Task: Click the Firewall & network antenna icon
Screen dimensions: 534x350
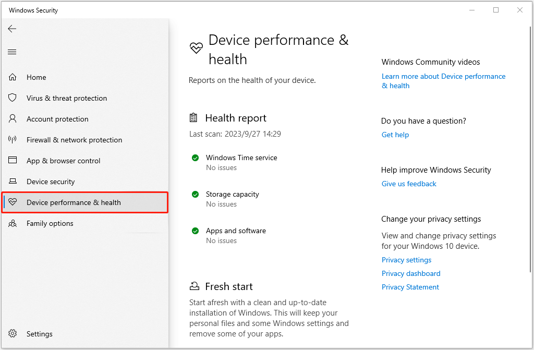Action: [x=13, y=139]
